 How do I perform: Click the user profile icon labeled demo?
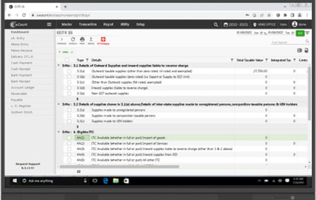pyautogui.click(x=295, y=25)
